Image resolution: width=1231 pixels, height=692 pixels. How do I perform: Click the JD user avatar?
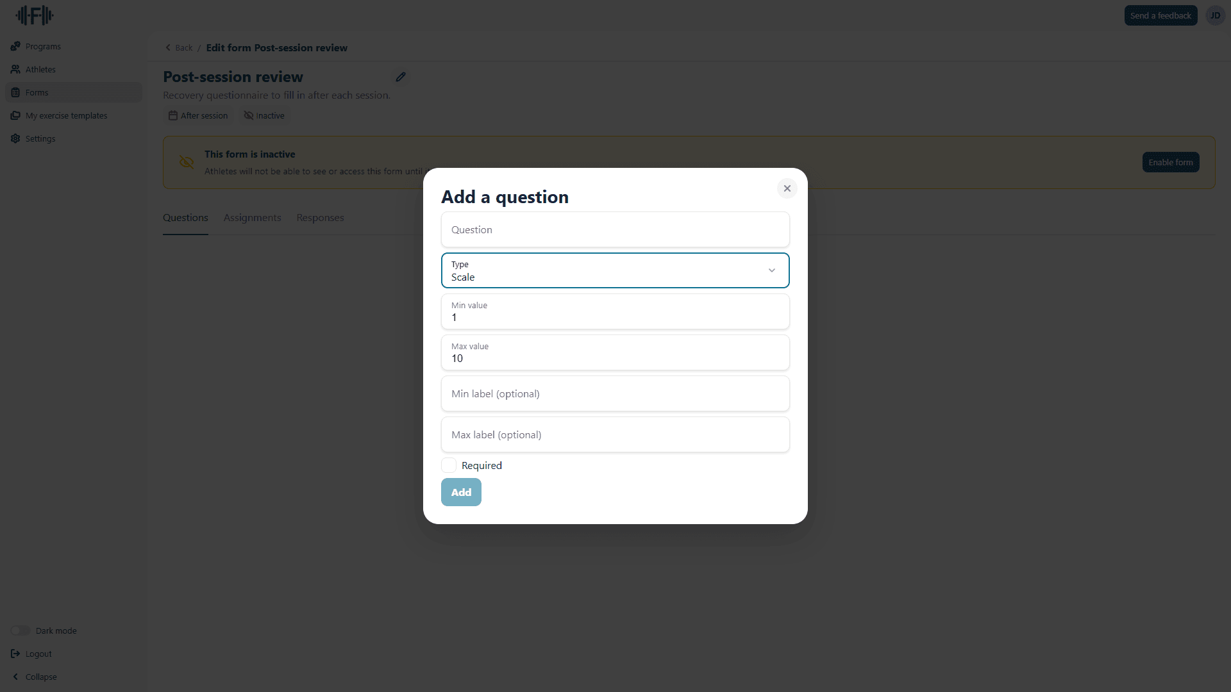(1215, 15)
